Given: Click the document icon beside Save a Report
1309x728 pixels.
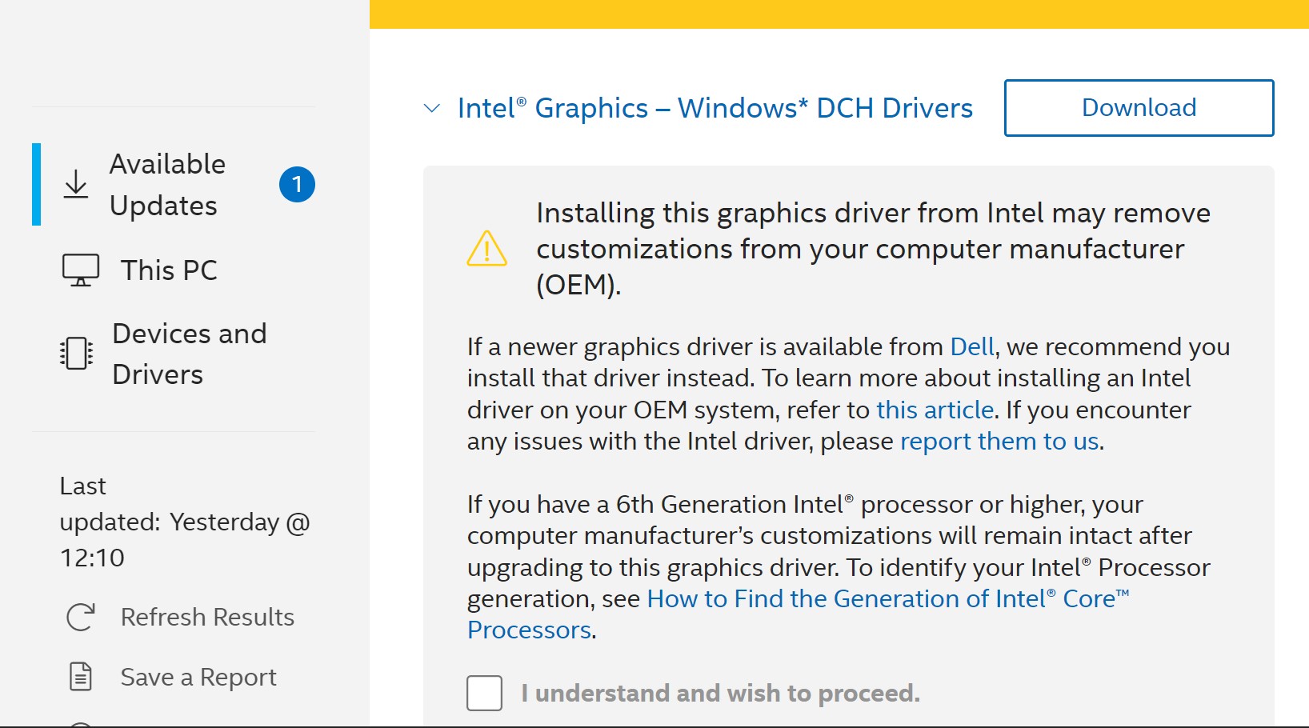Looking at the screenshot, I should [79, 676].
